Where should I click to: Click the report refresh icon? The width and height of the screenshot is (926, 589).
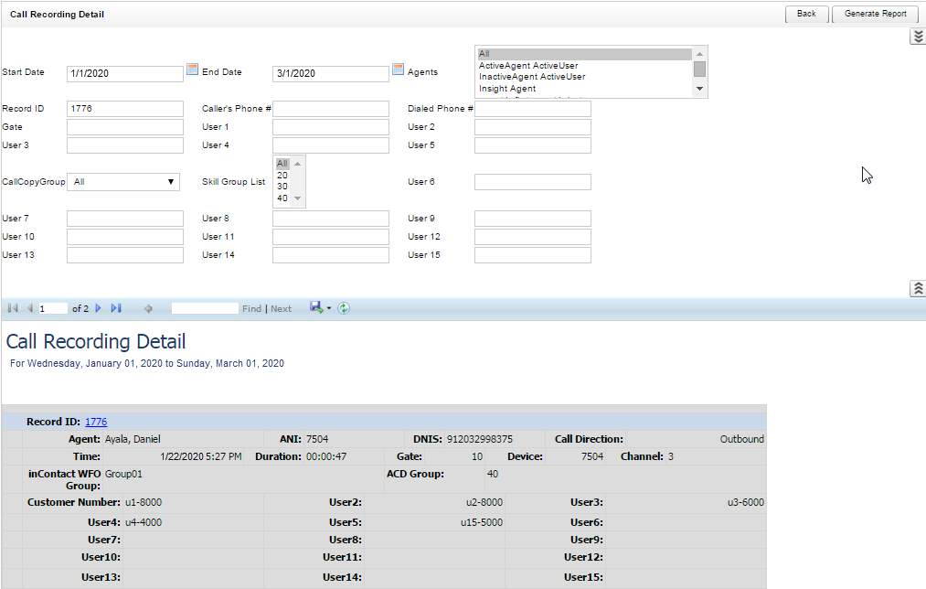(344, 308)
